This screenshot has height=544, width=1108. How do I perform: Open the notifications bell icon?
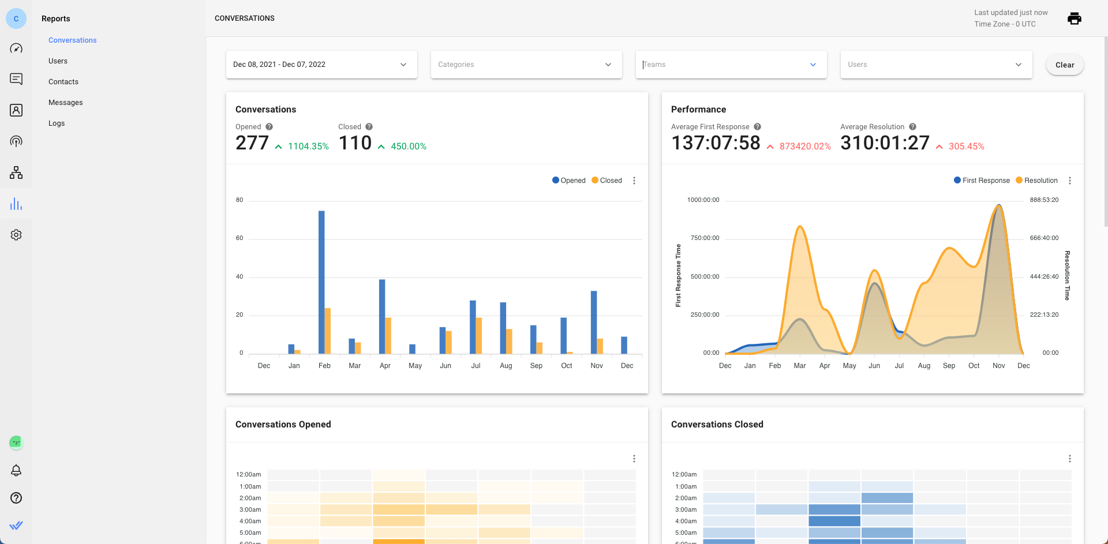16,470
